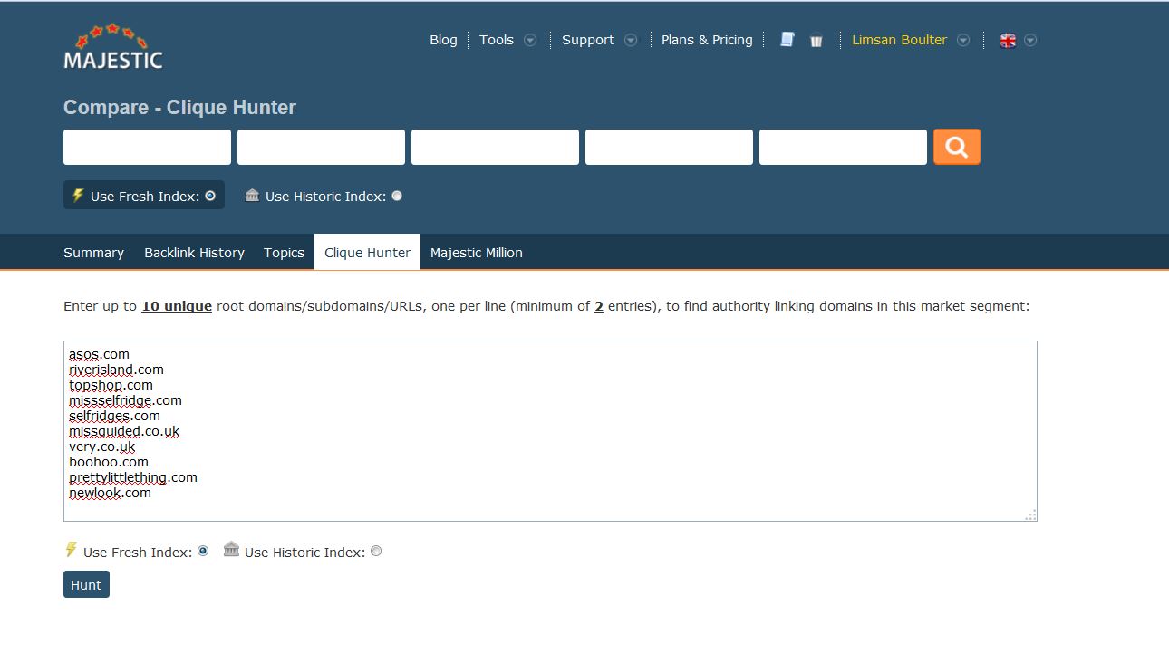The image size is (1169, 654).
Task: Click the Hunt button
Action: (86, 584)
